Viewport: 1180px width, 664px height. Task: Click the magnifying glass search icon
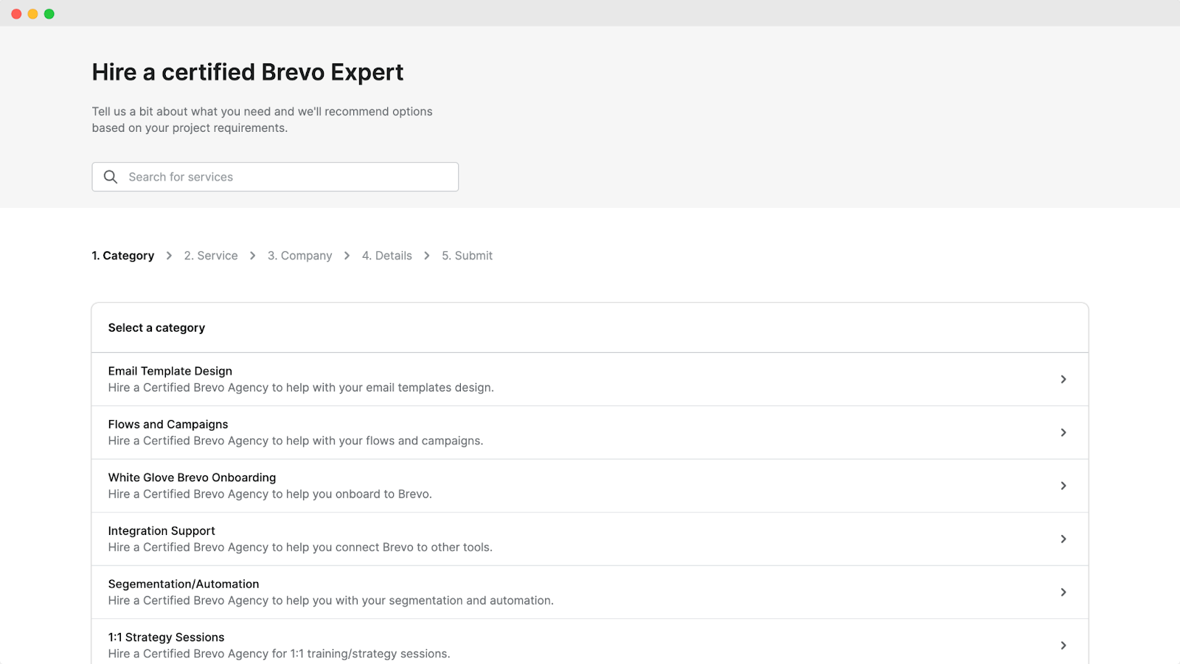[x=111, y=177]
